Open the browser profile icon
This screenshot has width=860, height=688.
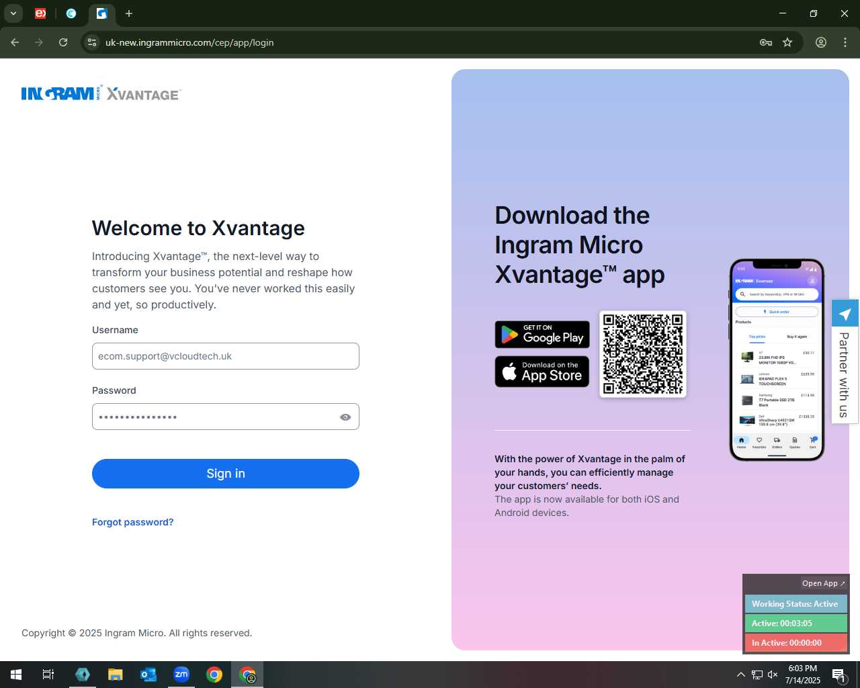(x=821, y=42)
